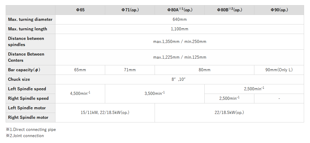Select the Max. turning diameter row label
The height and width of the screenshot is (143, 310).
tap(30, 20)
